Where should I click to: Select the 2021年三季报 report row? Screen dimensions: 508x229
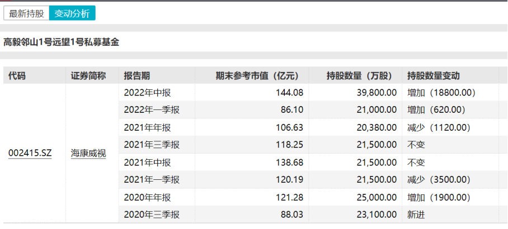[152, 145]
